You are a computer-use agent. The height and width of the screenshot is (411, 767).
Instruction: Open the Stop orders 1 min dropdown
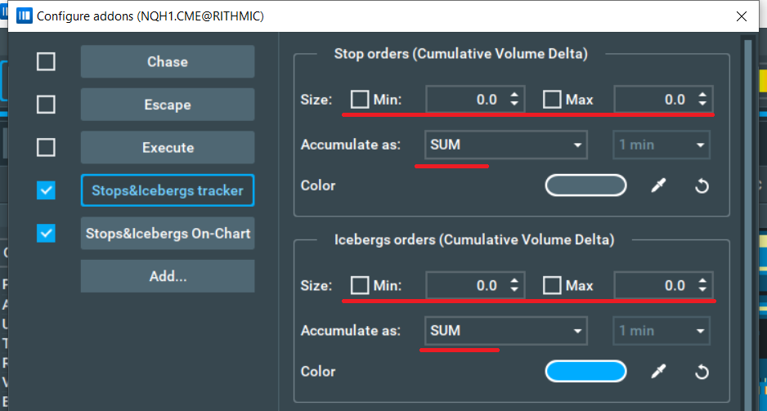point(661,145)
